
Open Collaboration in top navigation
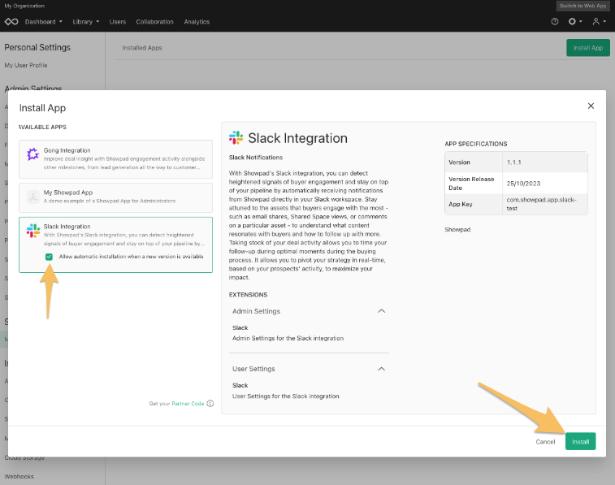tap(154, 22)
